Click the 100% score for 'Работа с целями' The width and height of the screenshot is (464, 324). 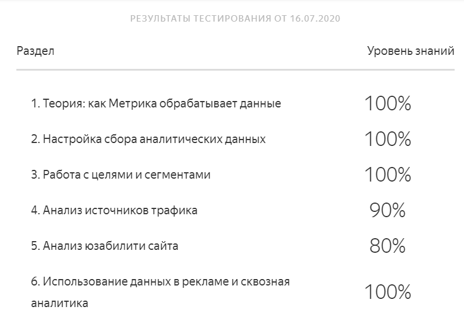pyautogui.click(x=387, y=175)
